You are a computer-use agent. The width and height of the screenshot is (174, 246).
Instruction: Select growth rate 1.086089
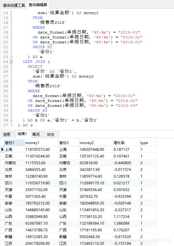coord(126,223)
